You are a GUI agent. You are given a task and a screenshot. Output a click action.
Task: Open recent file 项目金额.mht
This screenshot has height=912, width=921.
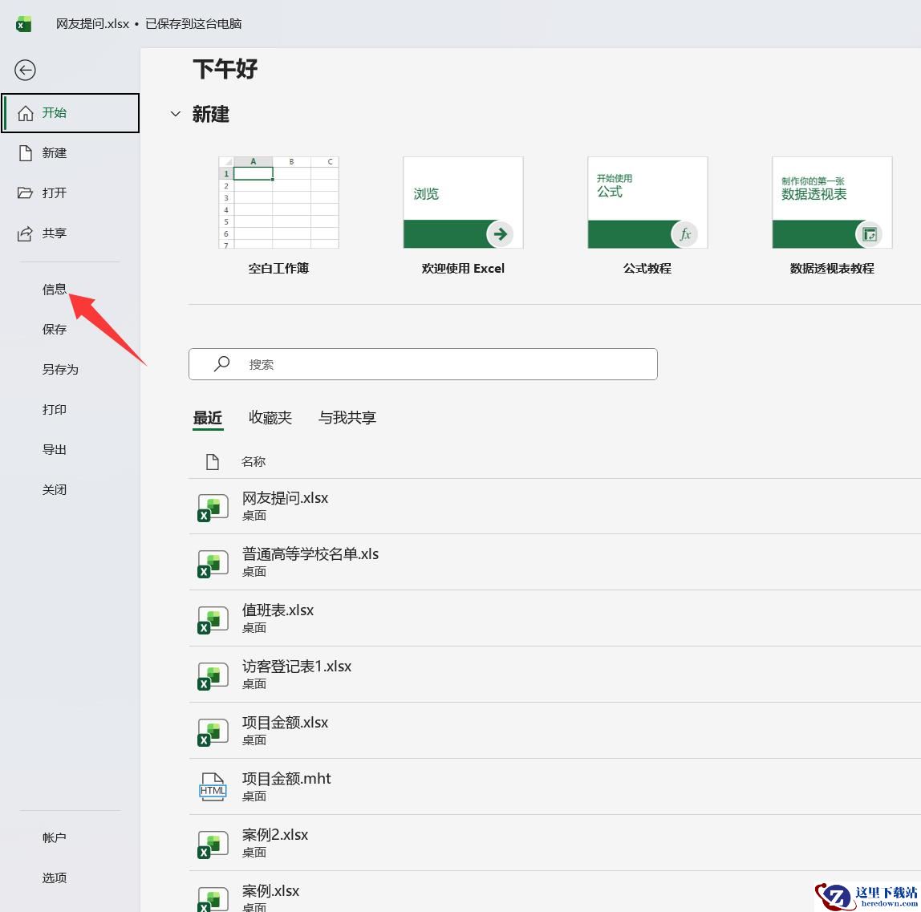coord(555,787)
